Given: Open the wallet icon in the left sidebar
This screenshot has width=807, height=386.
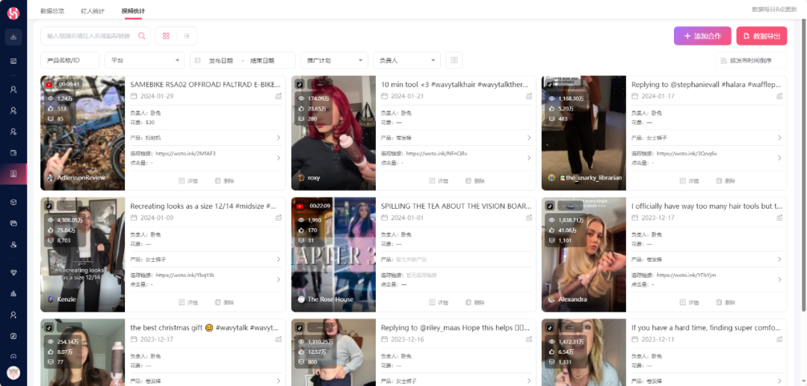Looking at the screenshot, I should pyautogui.click(x=13, y=153).
